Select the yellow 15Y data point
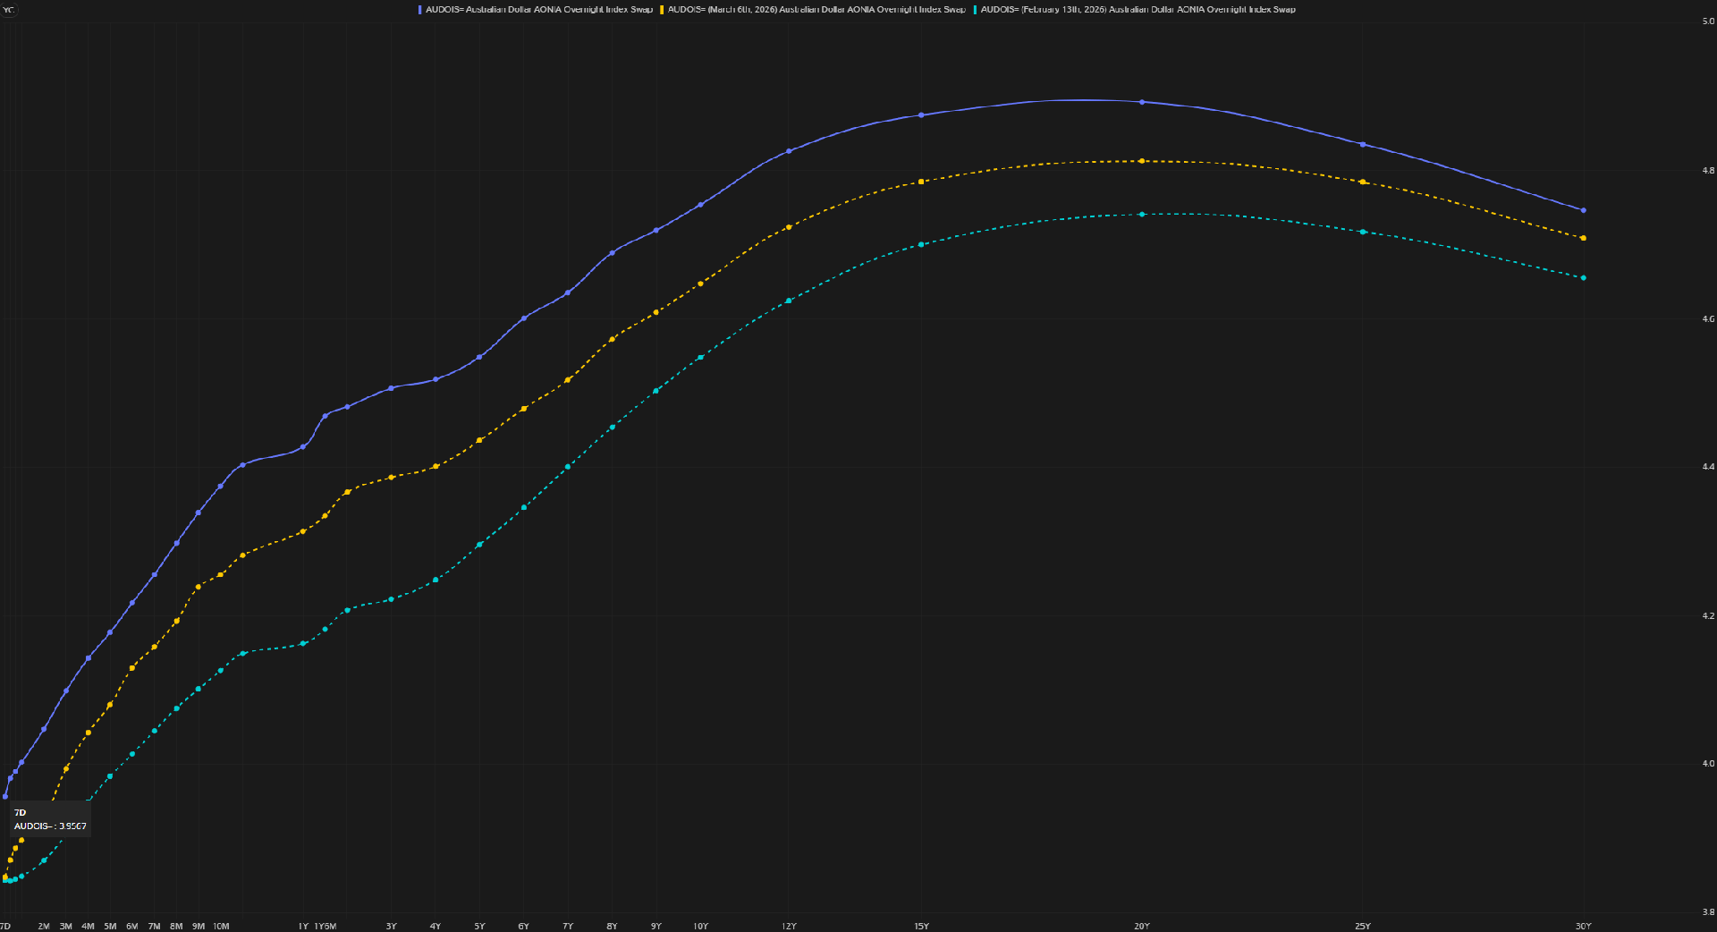1717x932 pixels. [x=921, y=182]
